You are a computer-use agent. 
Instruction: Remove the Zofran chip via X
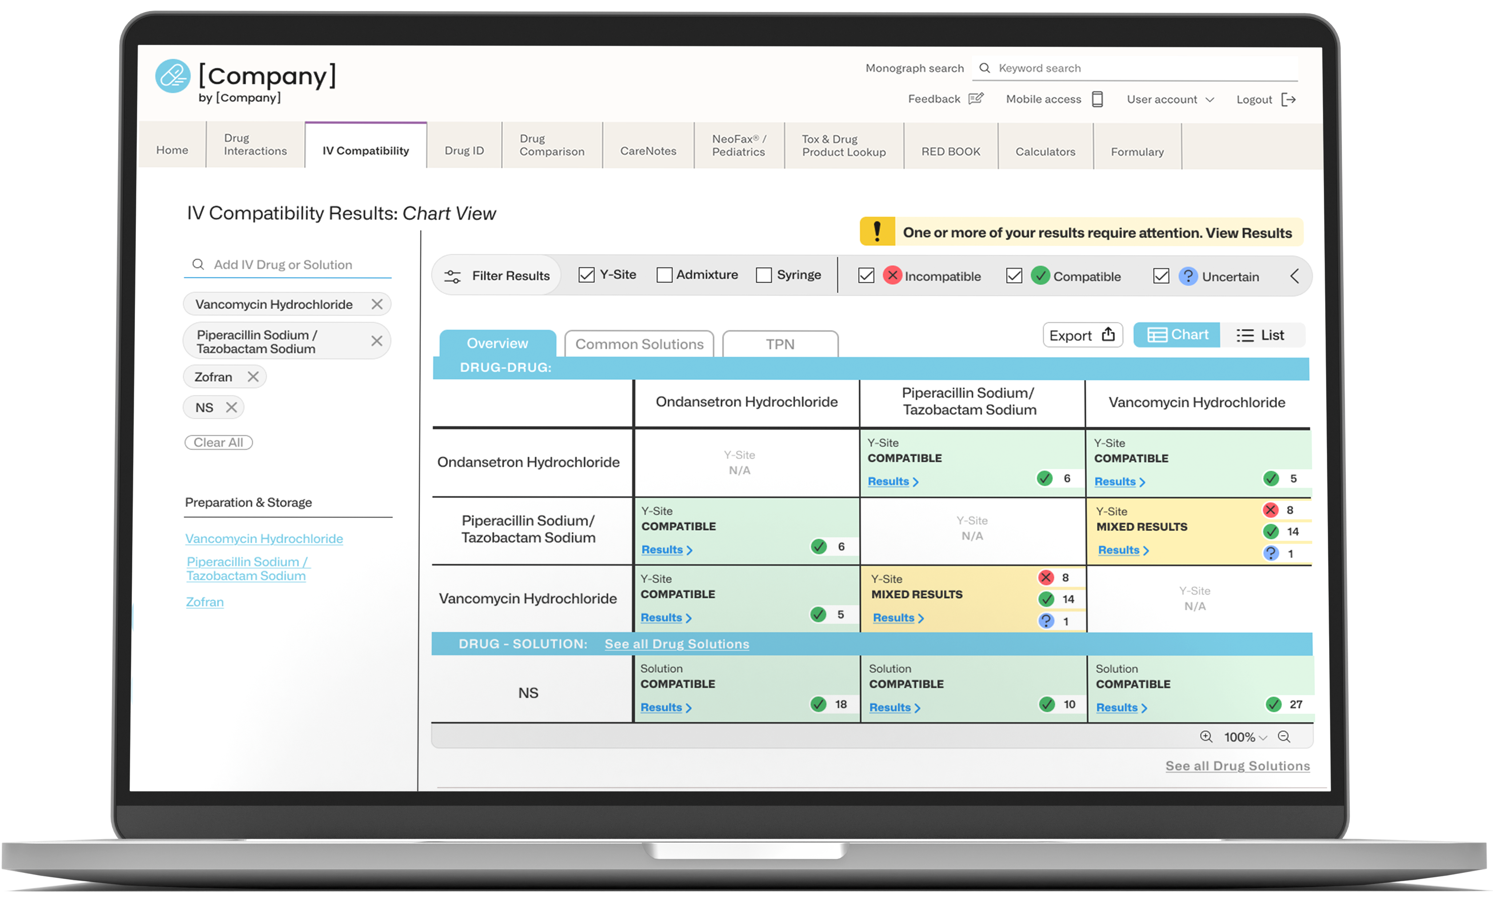pyautogui.click(x=253, y=377)
